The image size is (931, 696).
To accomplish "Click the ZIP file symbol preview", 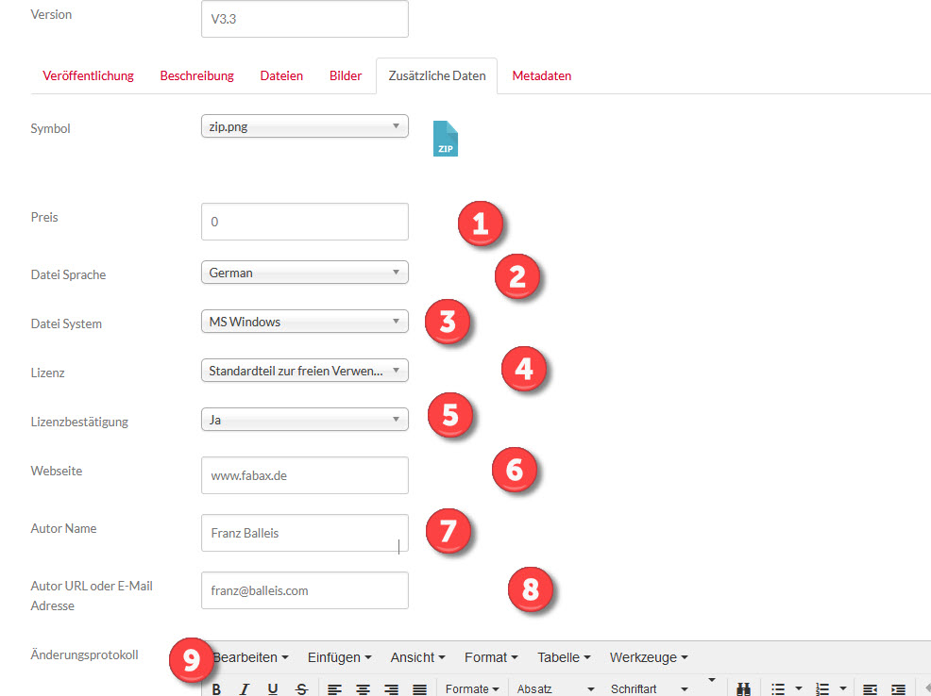I will point(446,139).
